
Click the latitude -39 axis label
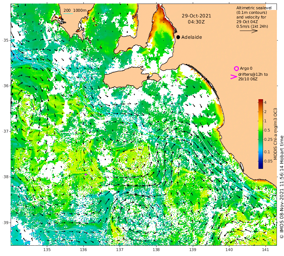pyautogui.click(x=6, y=223)
